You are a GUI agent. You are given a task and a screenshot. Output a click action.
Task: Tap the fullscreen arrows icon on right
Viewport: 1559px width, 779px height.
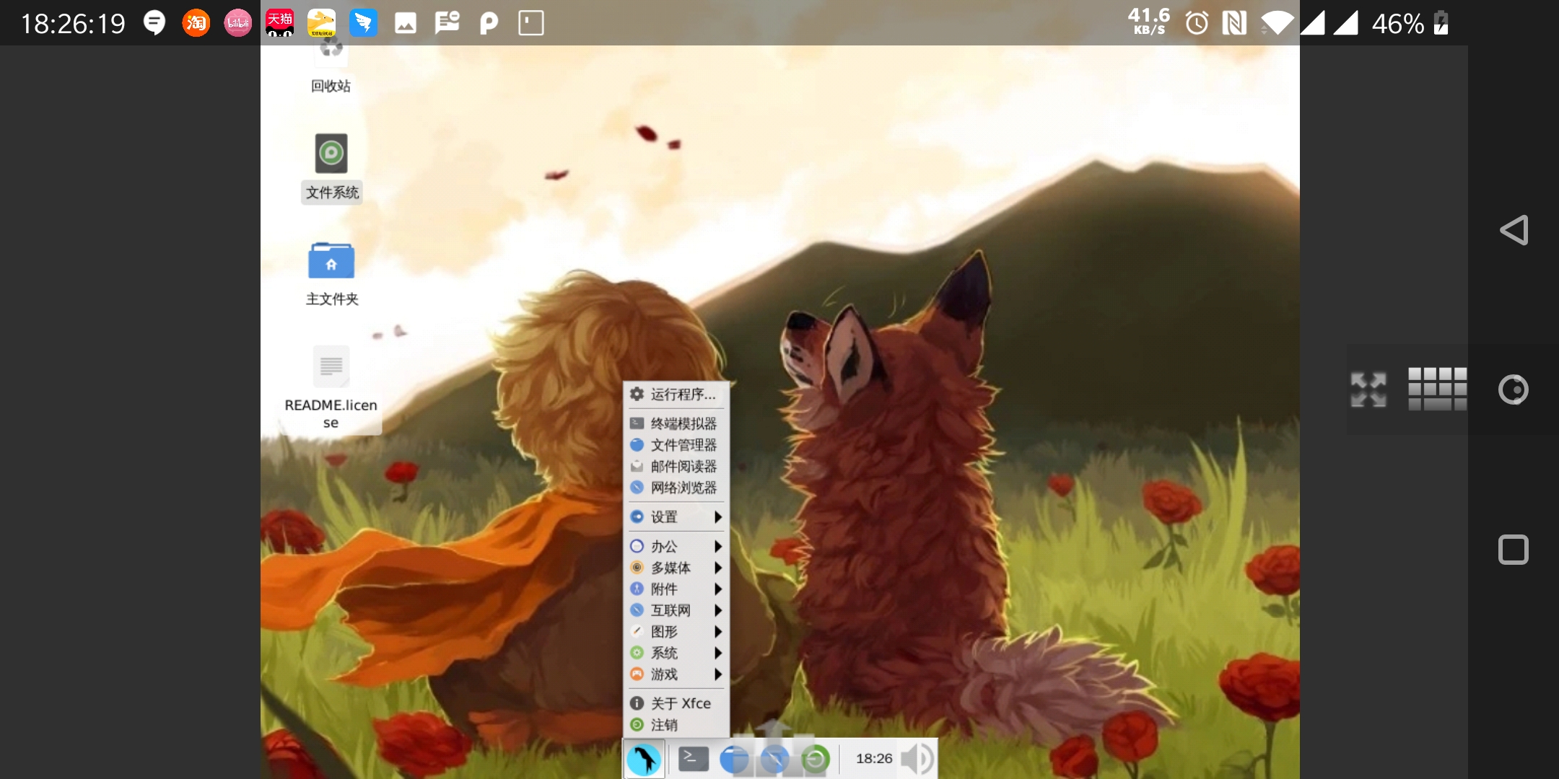[1368, 389]
